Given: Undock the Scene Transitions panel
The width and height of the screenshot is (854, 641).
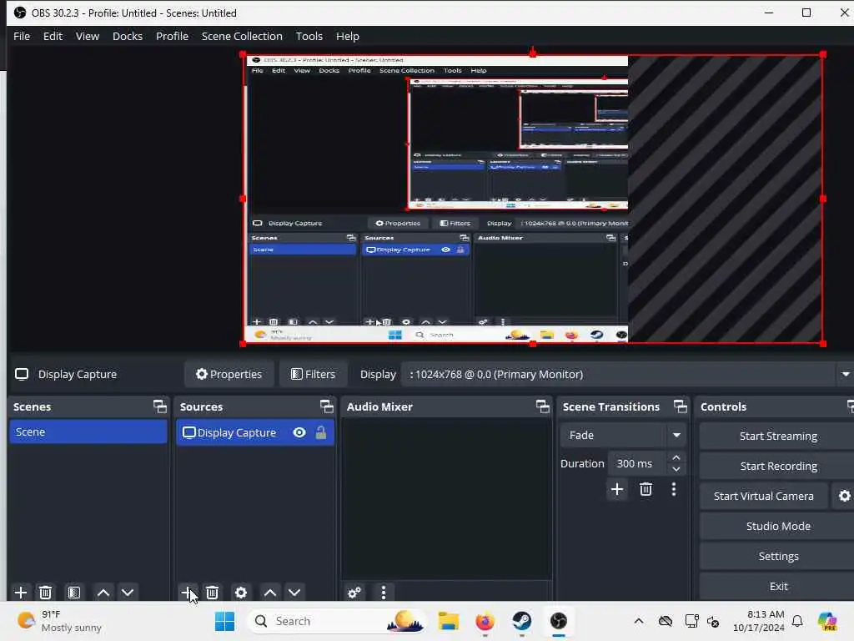Looking at the screenshot, I should [681, 406].
